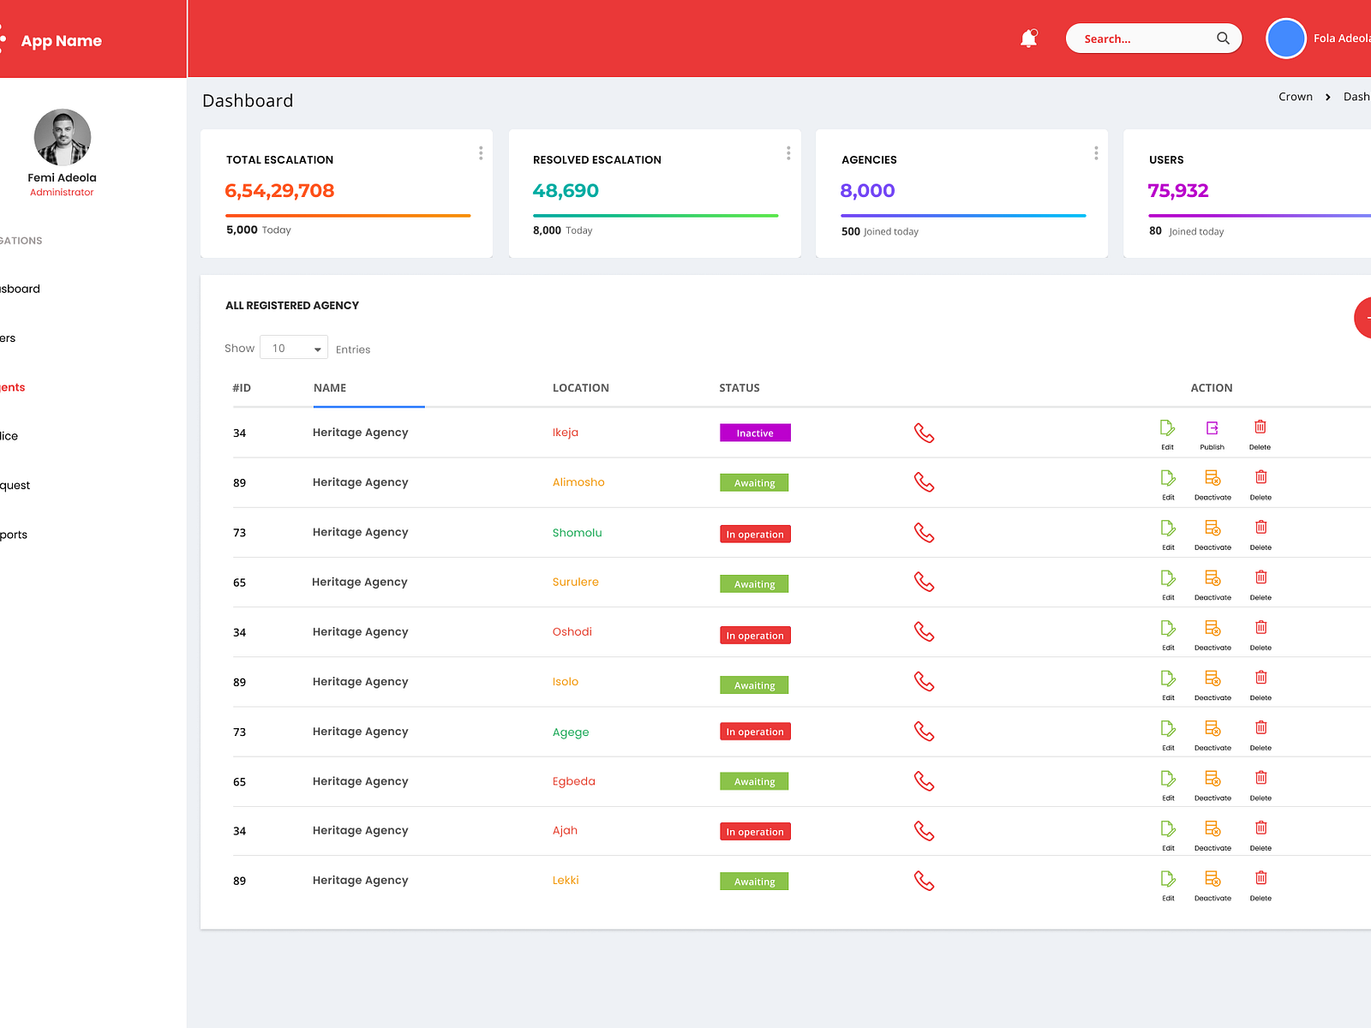Toggle the Inactive status badge for Ikeja
This screenshot has width=1371, height=1028.
click(755, 433)
